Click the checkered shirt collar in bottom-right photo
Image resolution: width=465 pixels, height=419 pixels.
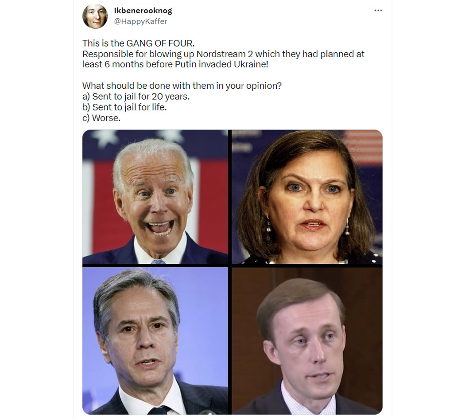(x=308, y=399)
